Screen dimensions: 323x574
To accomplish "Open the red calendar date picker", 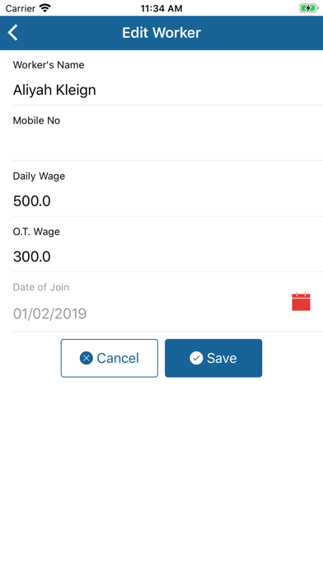I will coord(301,302).
